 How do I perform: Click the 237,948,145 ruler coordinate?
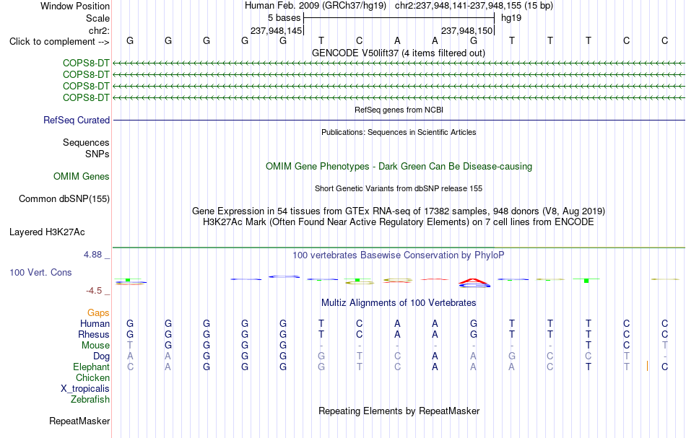click(276, 30)
